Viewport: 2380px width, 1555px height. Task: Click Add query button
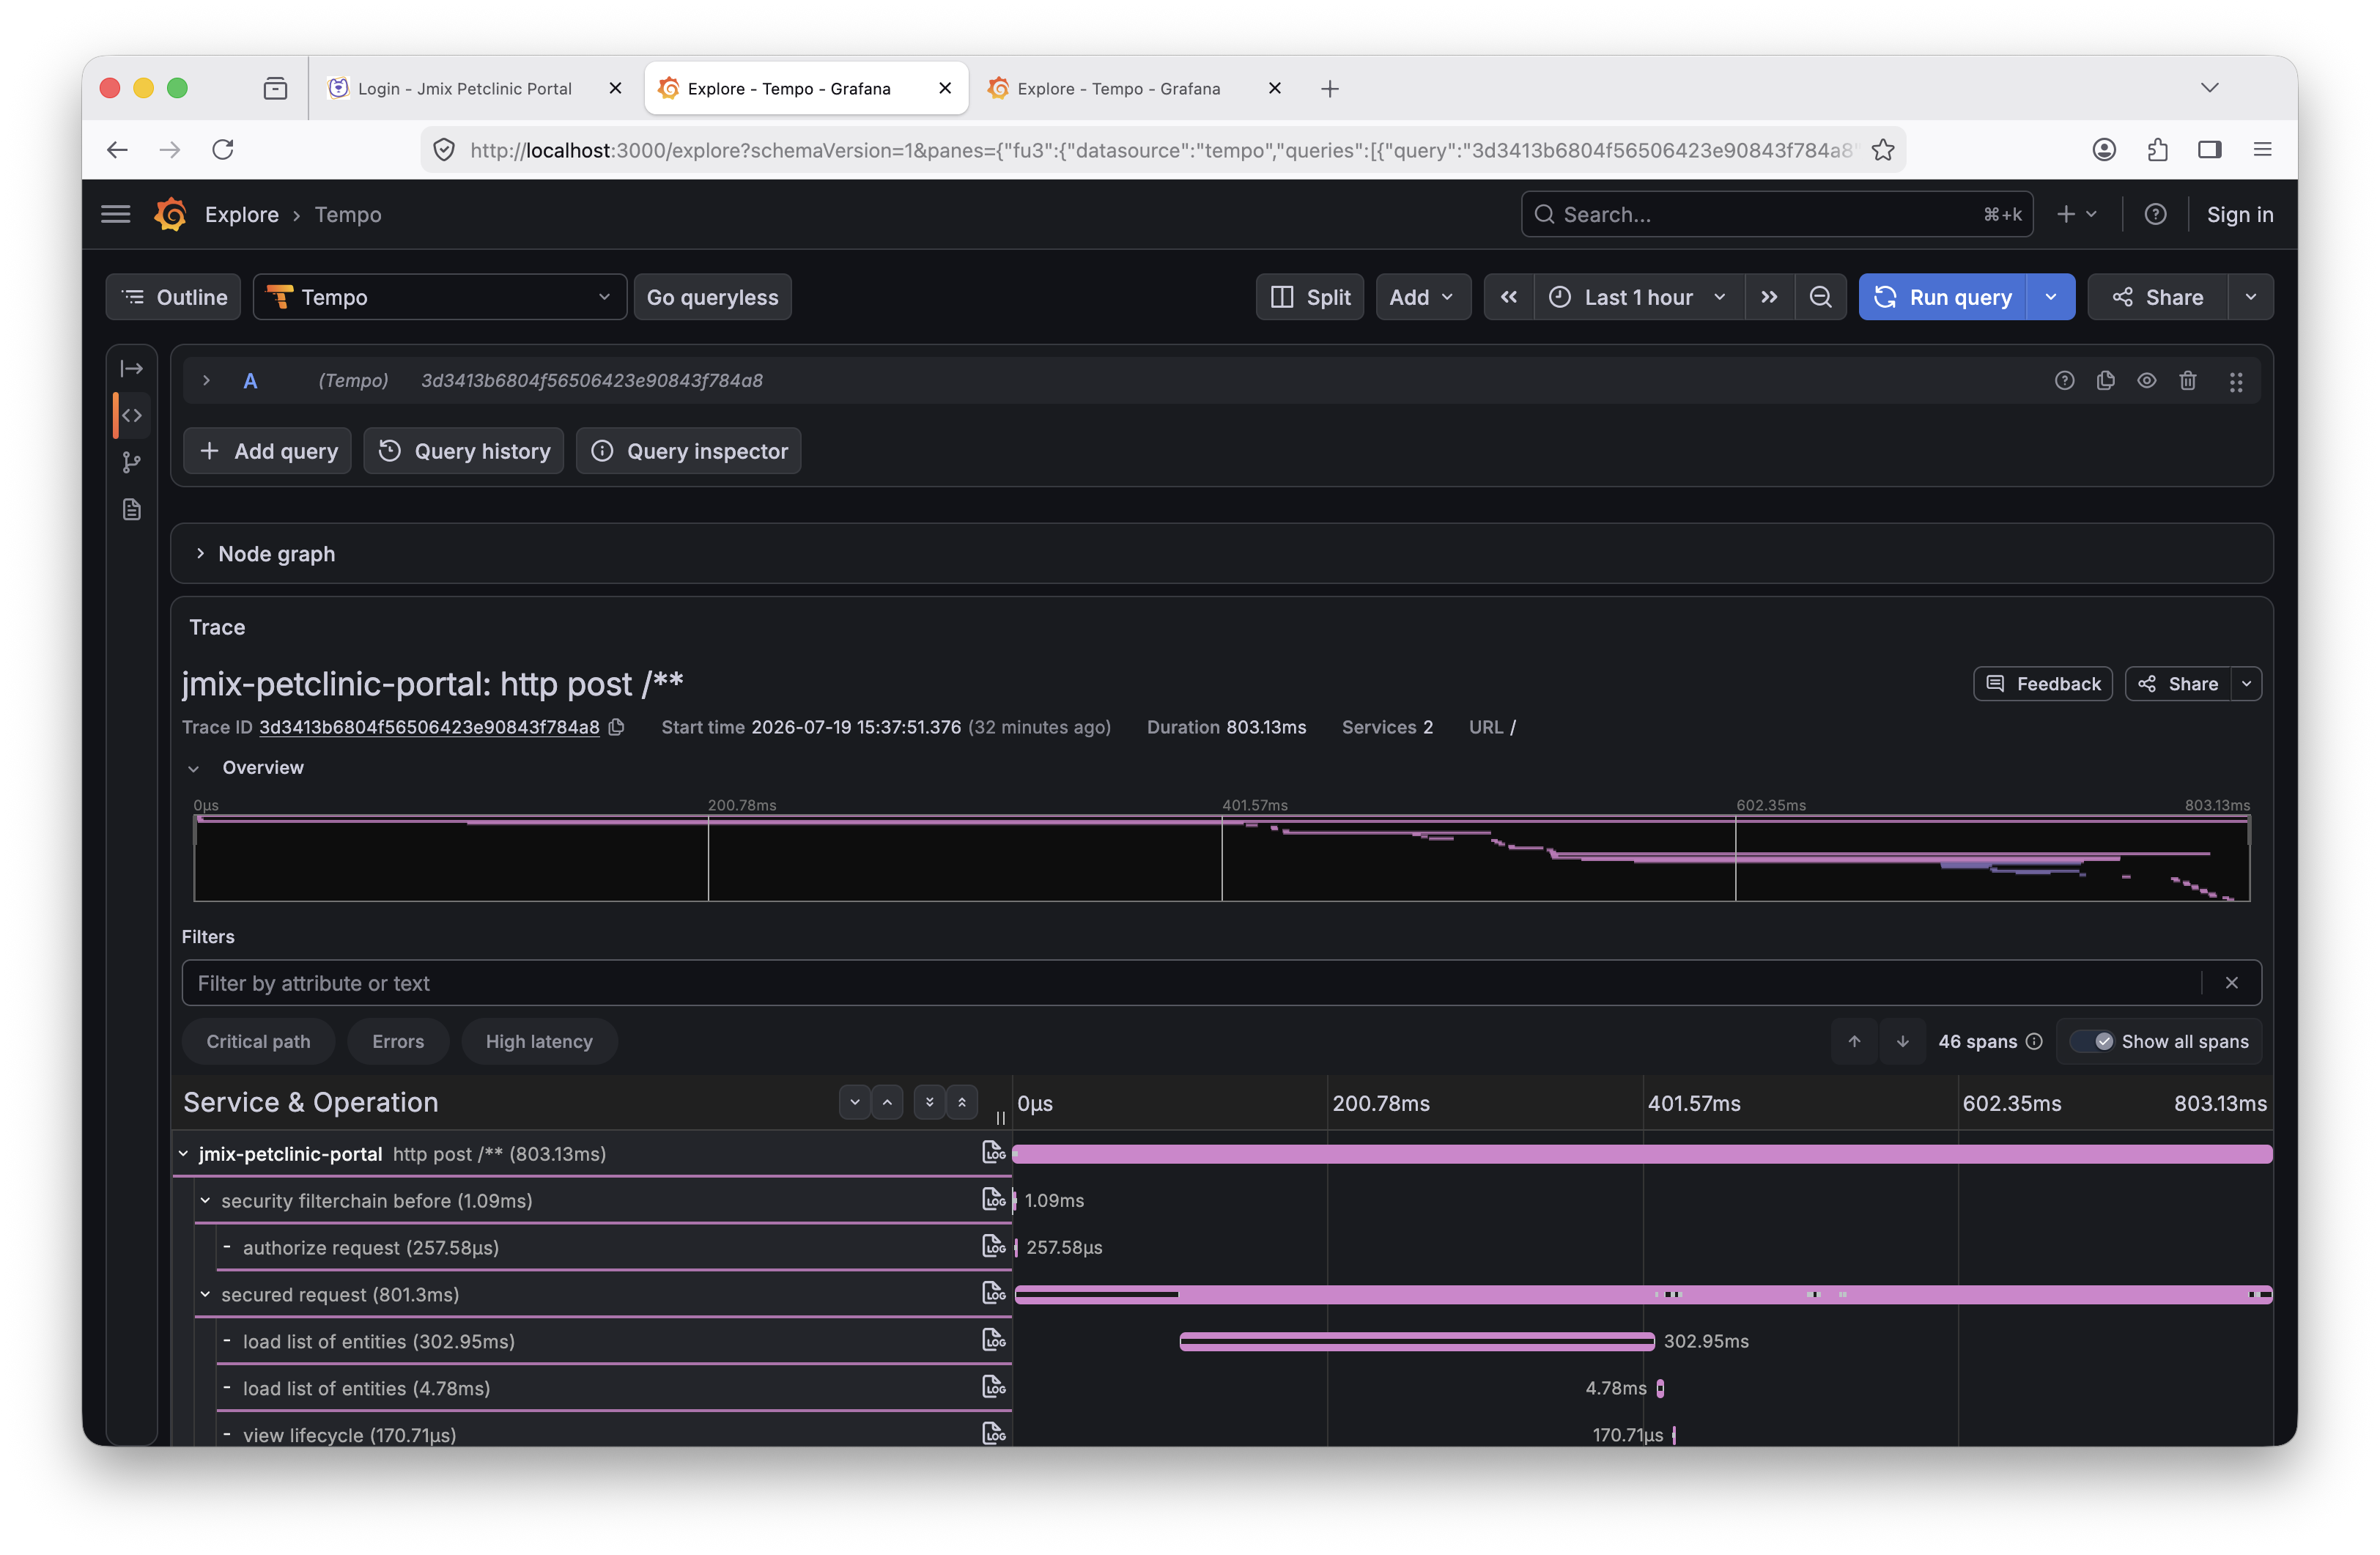[268, 451]
